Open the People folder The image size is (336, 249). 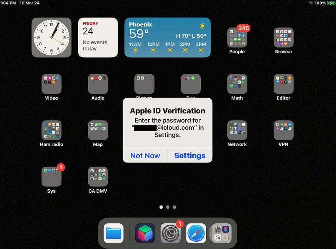(x=237, y=37)
